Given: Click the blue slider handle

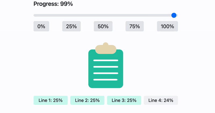Looking at the screenshot, I should click(174, 15).
